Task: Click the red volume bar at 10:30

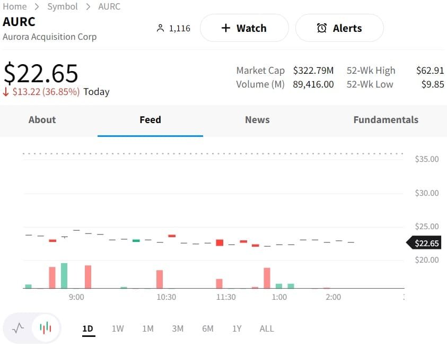Action: coord(160,279)
